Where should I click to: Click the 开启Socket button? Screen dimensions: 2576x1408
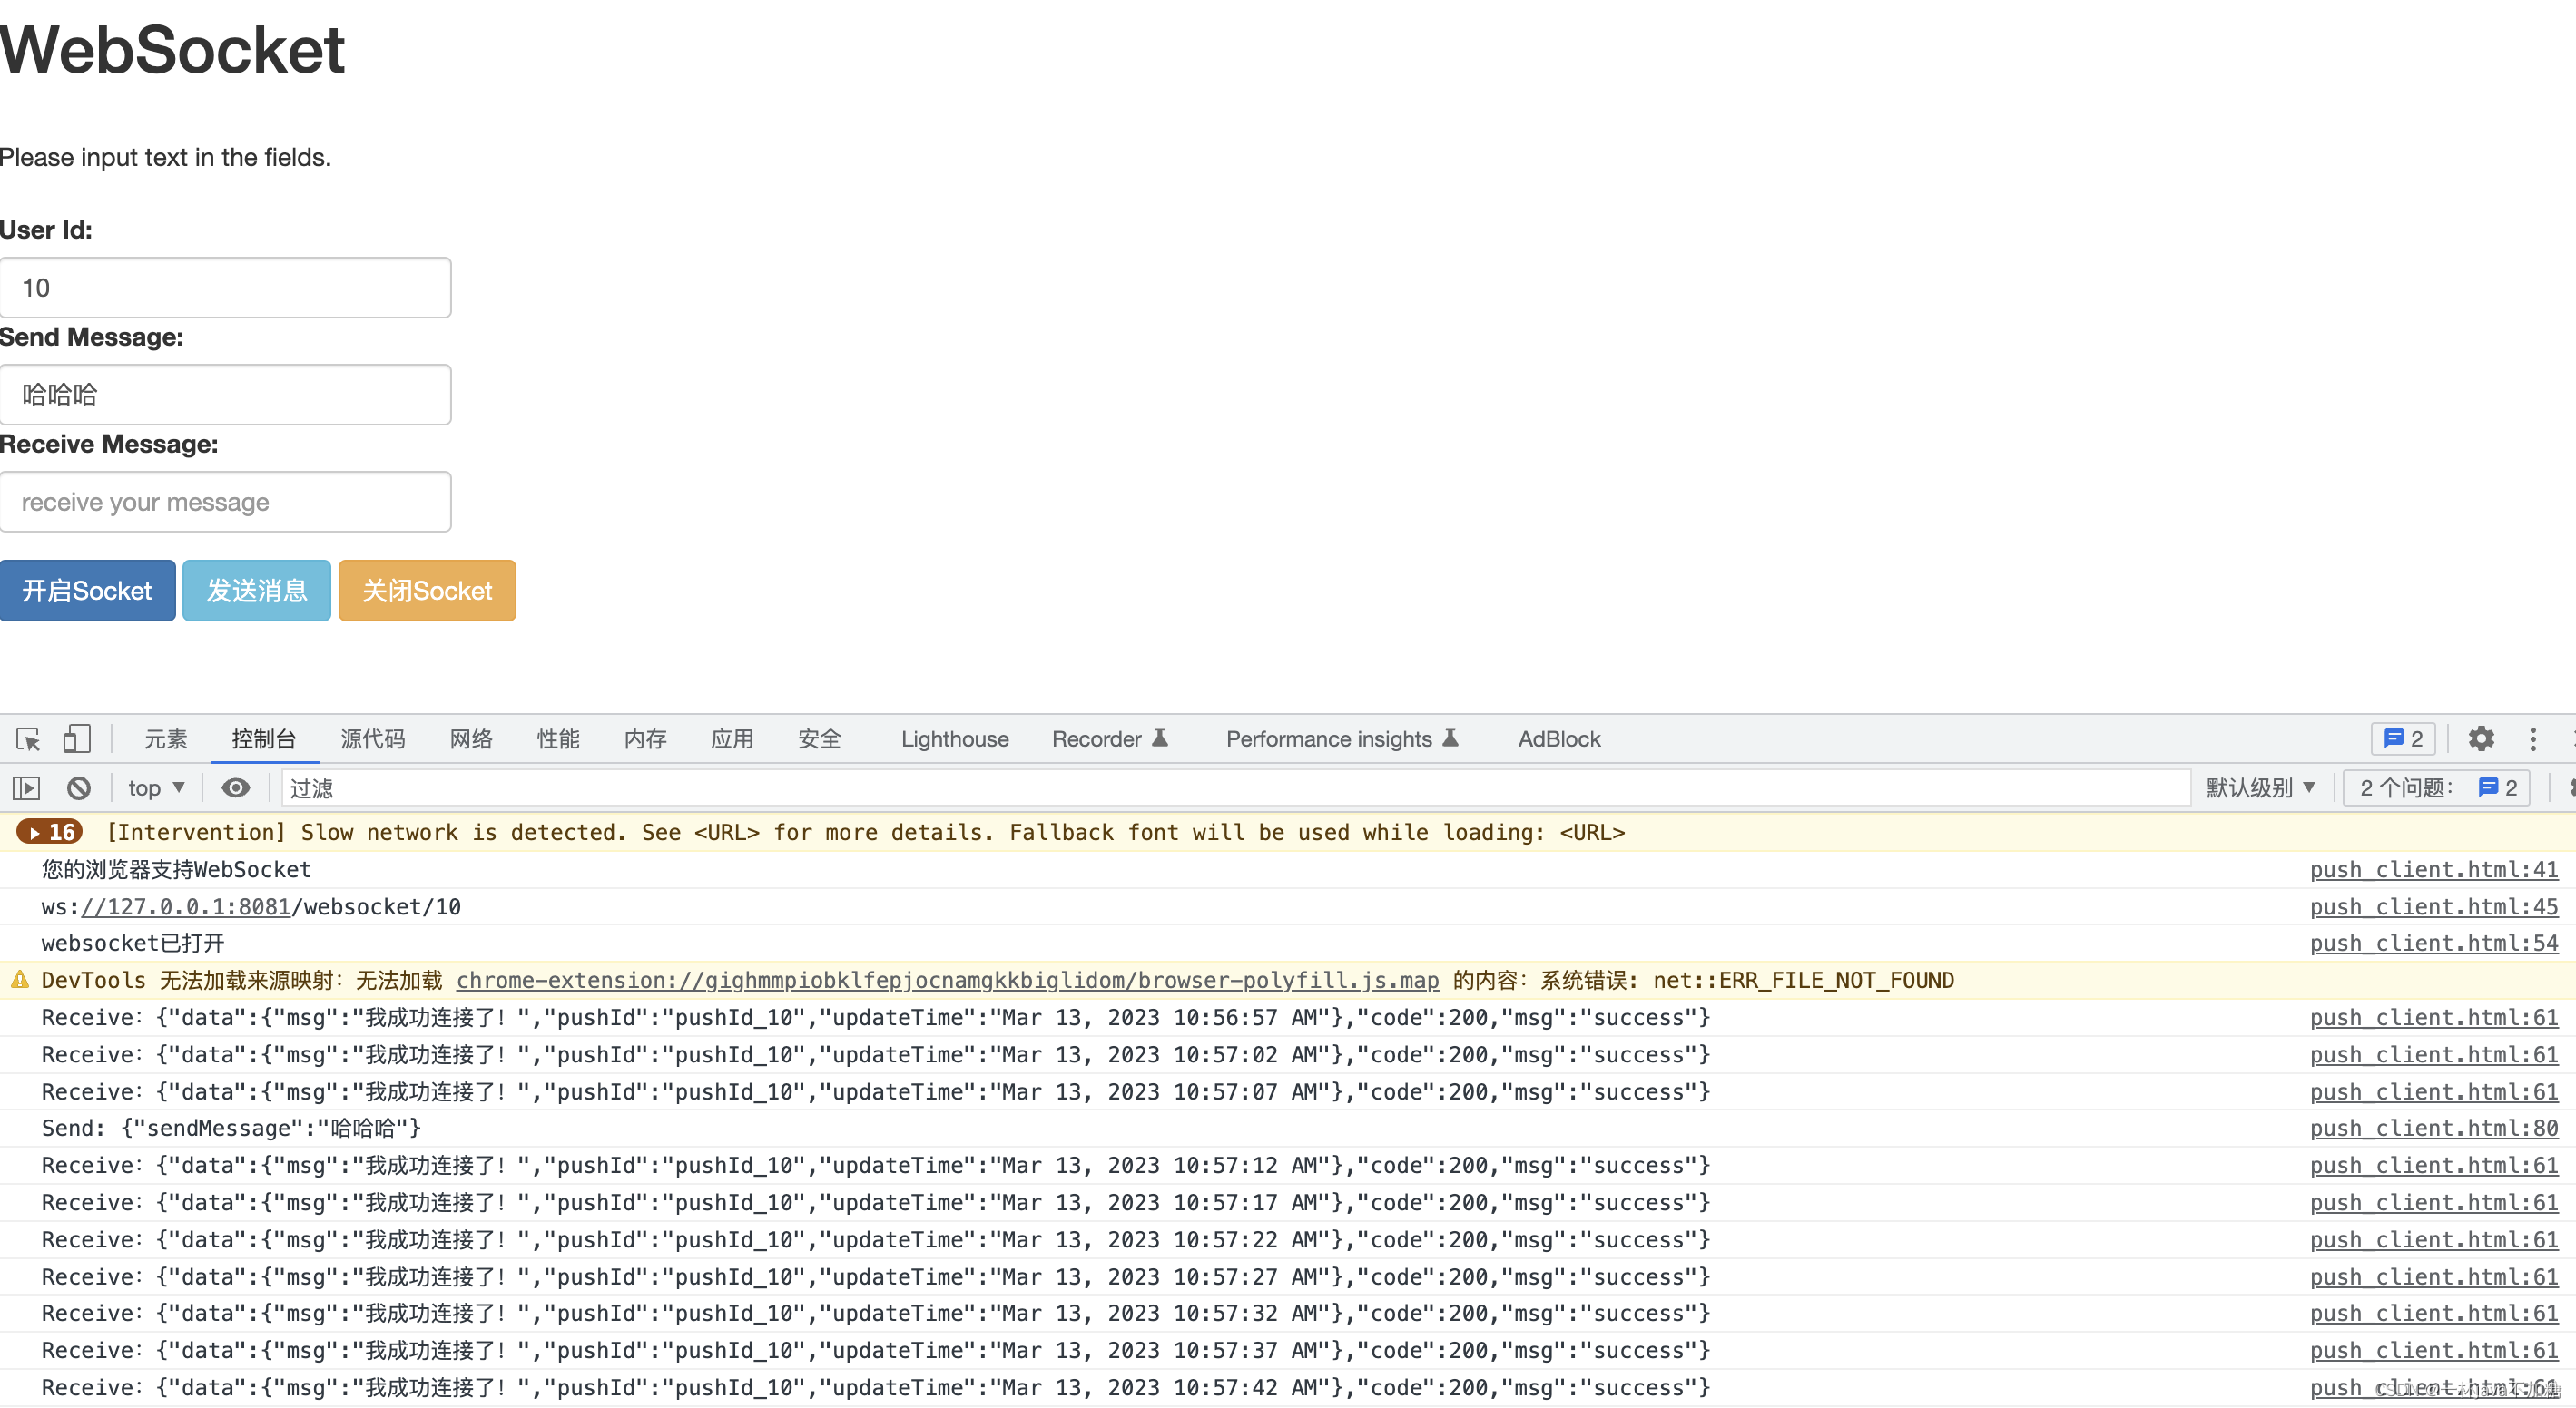tap(88, 591)
